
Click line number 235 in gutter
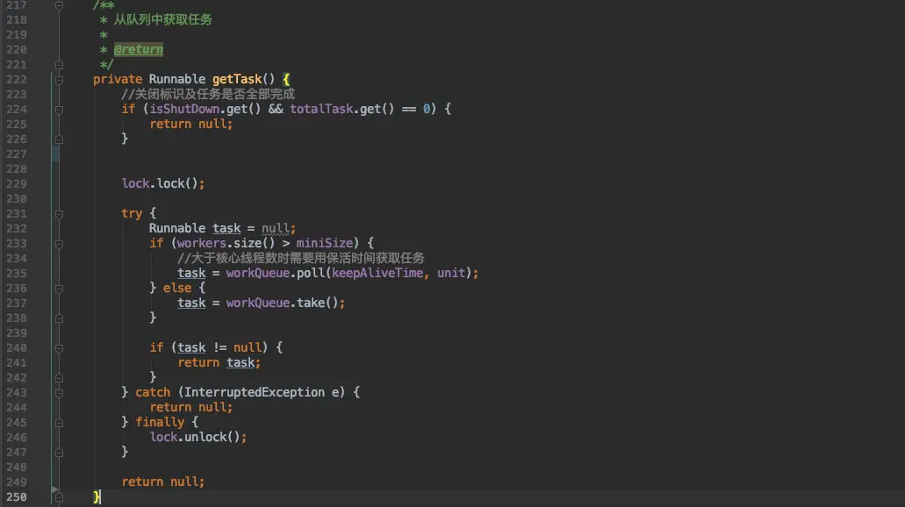point(16,274)
